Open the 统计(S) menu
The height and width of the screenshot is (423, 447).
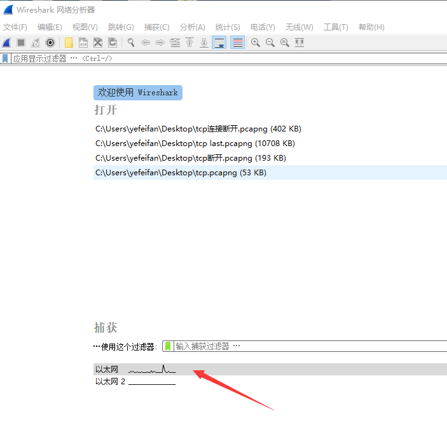[228, 27]
